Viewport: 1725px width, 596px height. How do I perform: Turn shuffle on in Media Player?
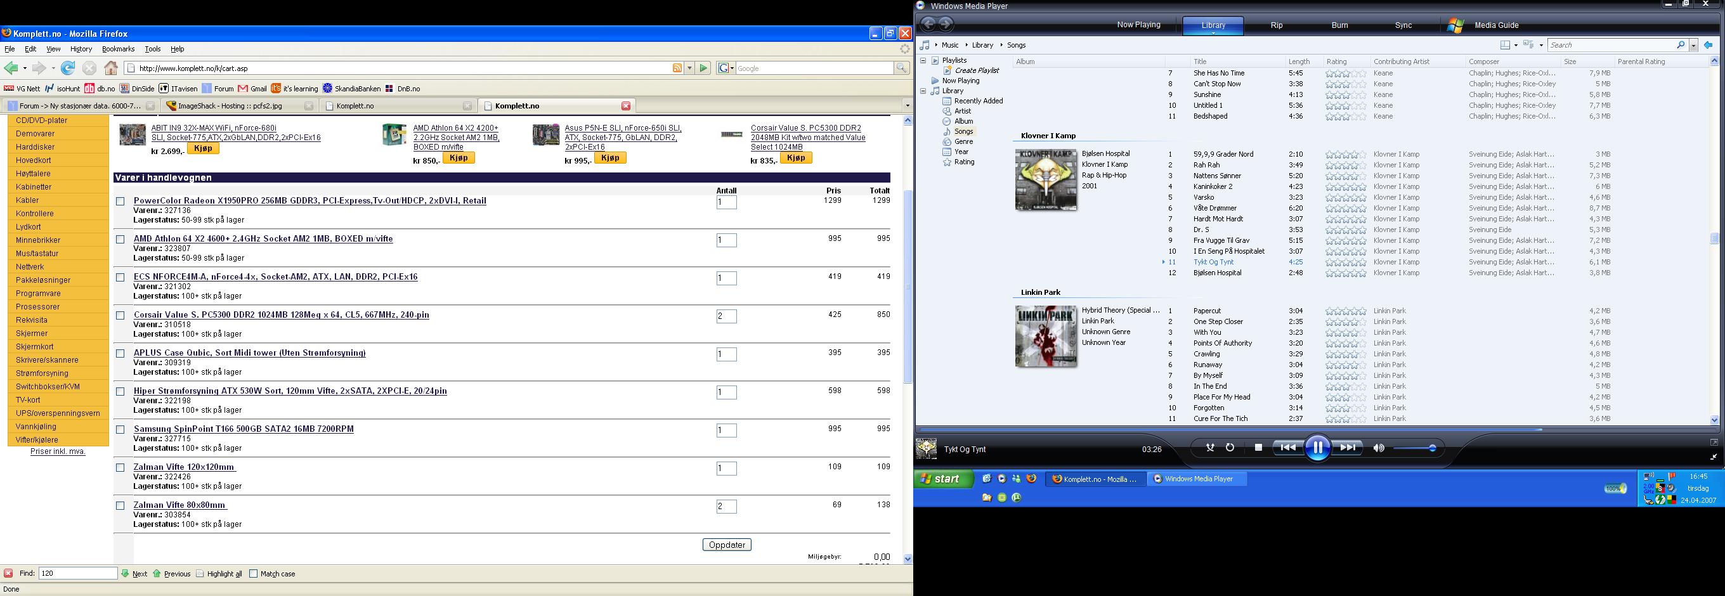click(1210, 448)
